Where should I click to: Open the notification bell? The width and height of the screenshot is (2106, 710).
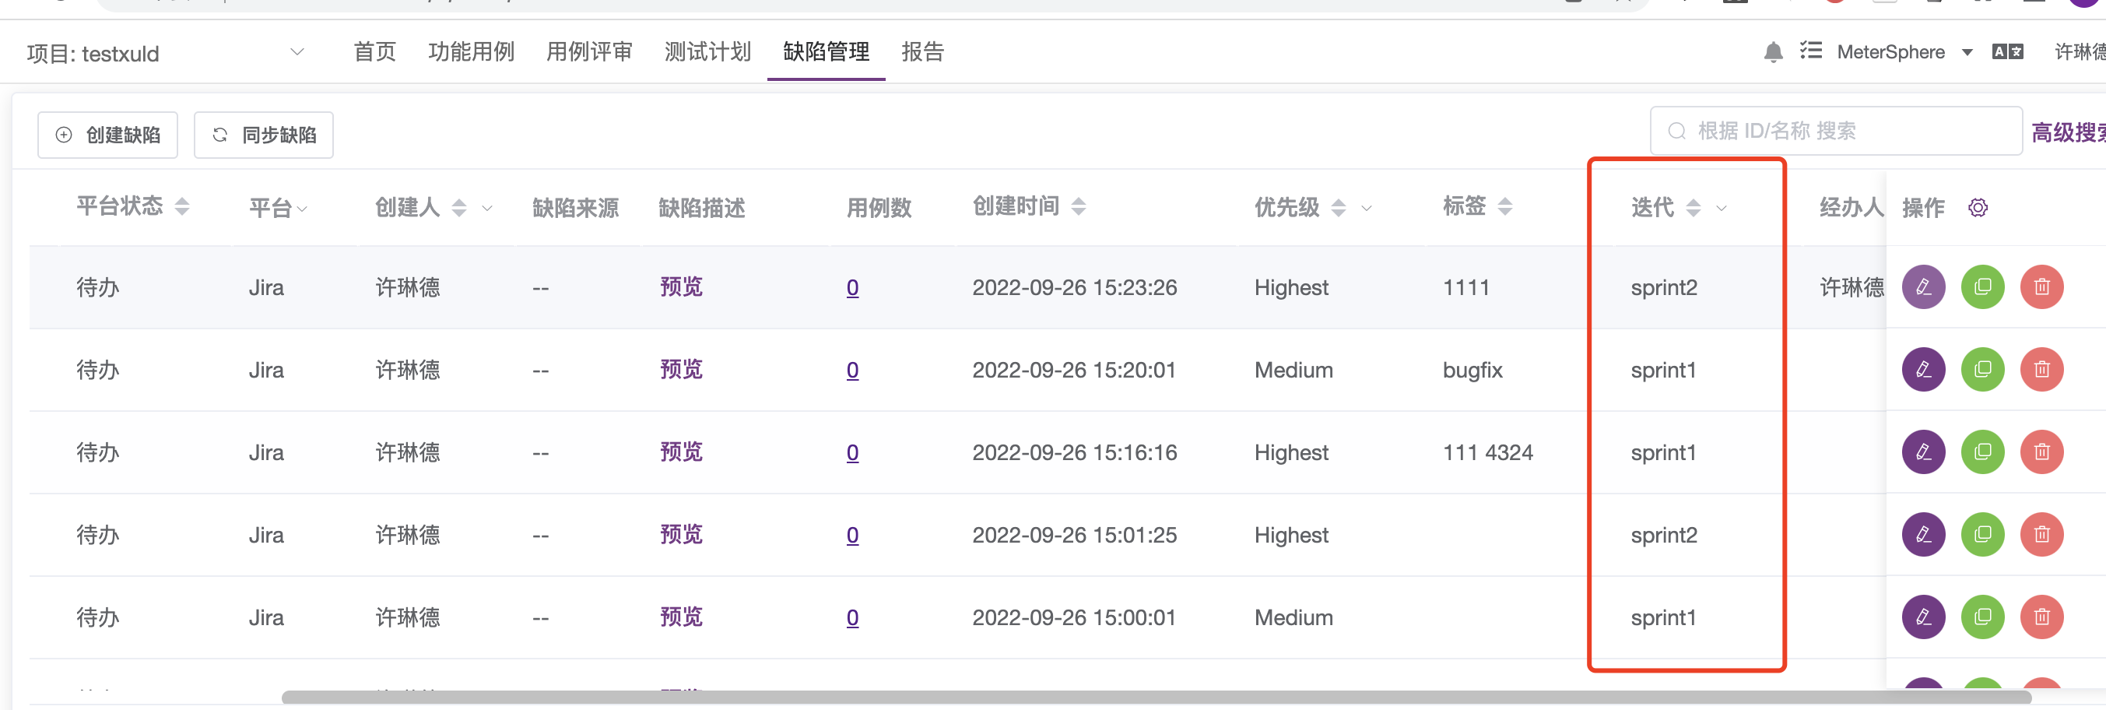tap(1772, 51)
